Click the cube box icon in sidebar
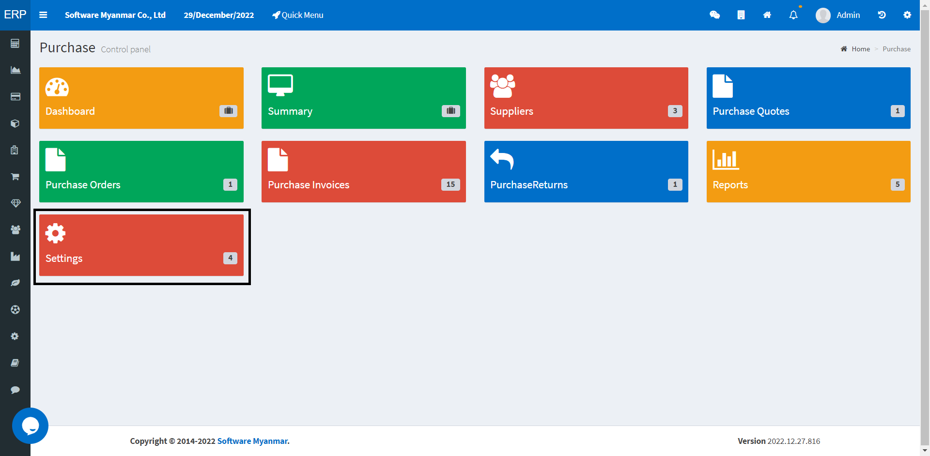Image resolution: width=930 pixels, height=456 pixels. 15,123
